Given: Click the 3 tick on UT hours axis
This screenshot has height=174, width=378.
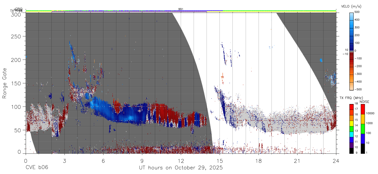Looking at the screenshot, I should coord(64,161).
